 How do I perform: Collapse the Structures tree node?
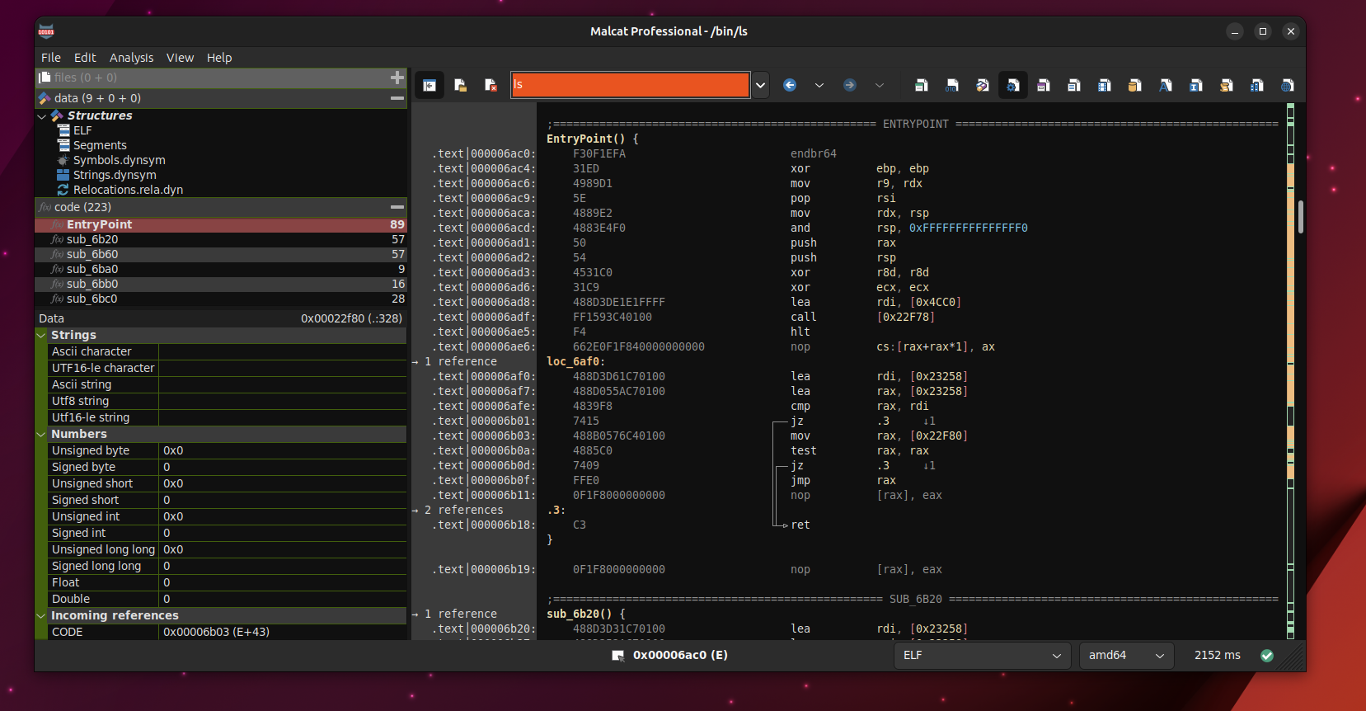click(x=41, y=116)
